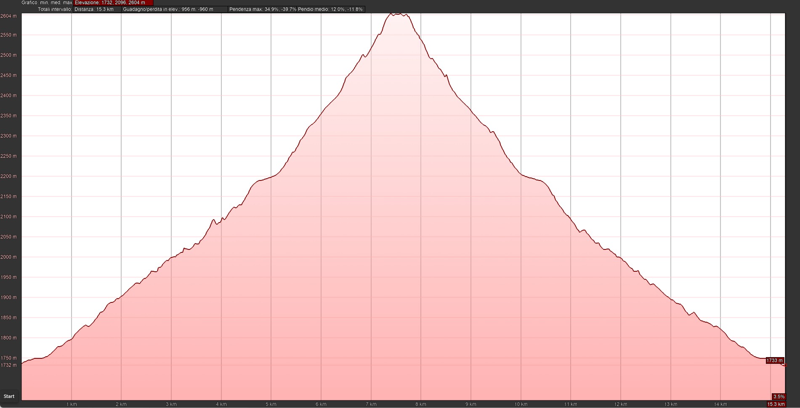Click the 2604 m y-axis label
This screenshot has height=408, width=800.
point(9,16)
